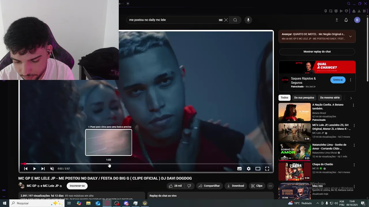Open Easy Setup sliders icon
Image resolution: width=369 pixels, height=207 pixels.
(x=364, y=11)
